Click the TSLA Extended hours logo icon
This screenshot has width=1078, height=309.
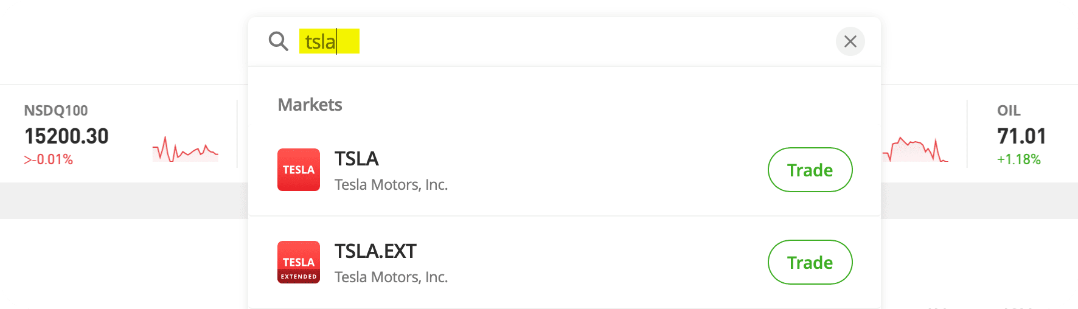[299, 262]
